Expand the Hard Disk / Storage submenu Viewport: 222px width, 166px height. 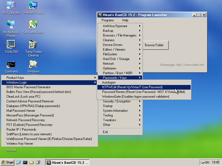[x=120, y=59]
